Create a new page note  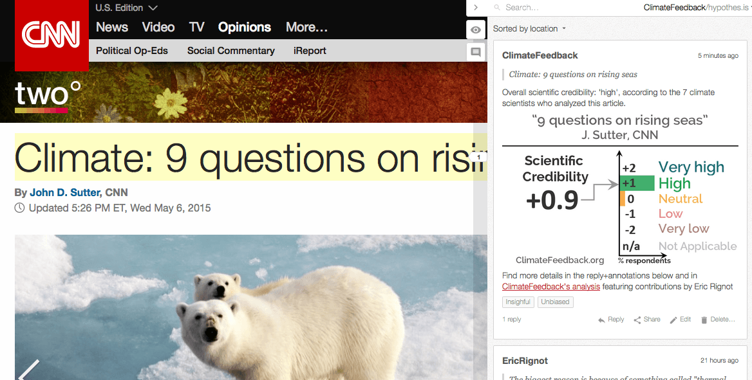pos(476,51)
